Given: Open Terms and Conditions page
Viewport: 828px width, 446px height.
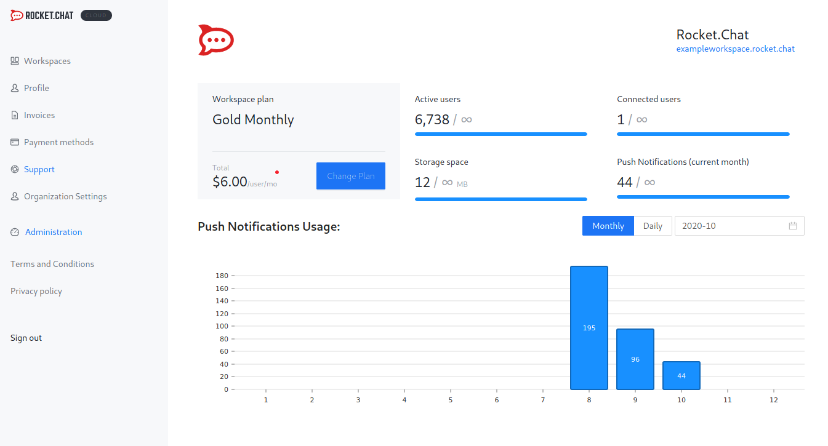Looking at the screenshot, I should tap(52, 264).
